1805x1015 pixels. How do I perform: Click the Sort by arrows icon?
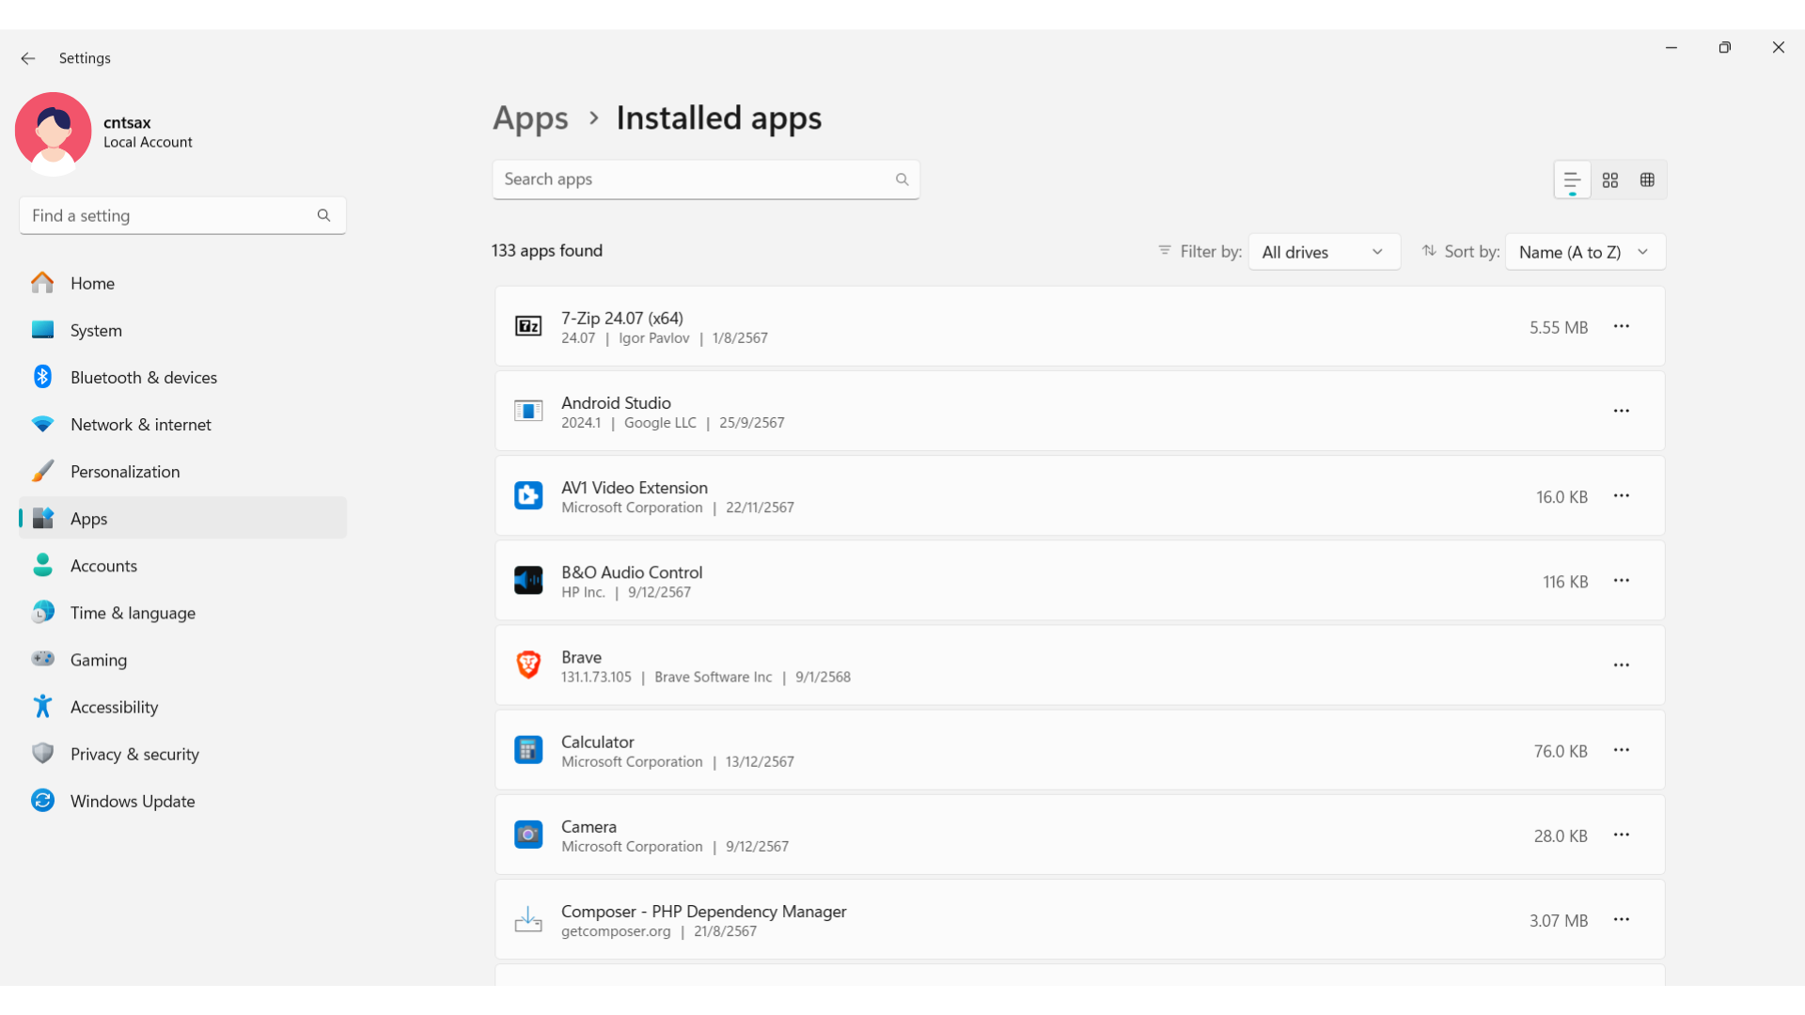pyautogui.click(x=1429, y=251)
